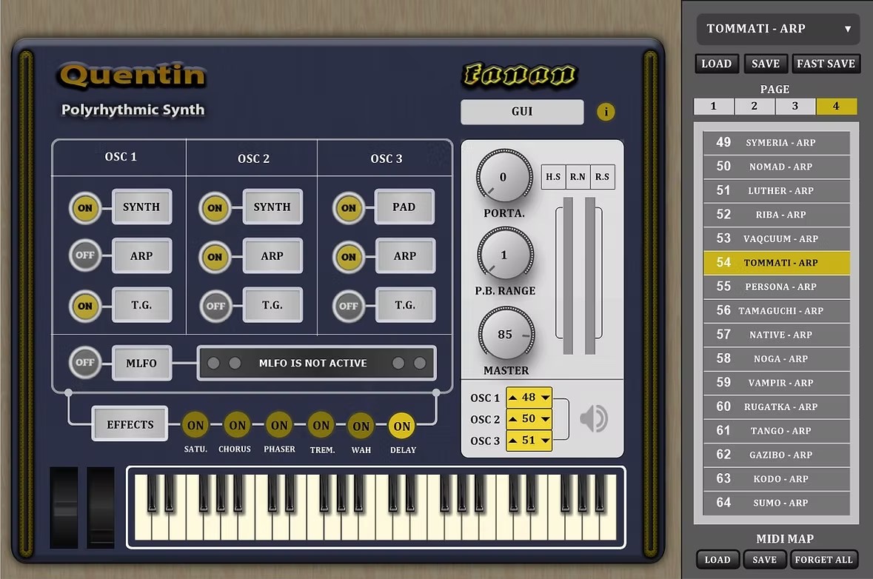Click the MASTER volume knob
This screenshot has height=579, width=873.
tap(505, 335)
